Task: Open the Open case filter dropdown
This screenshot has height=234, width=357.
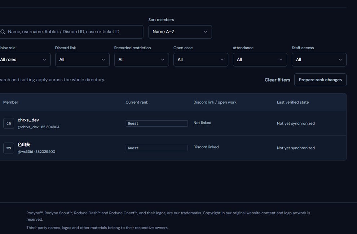Action: tap(200, 60)
